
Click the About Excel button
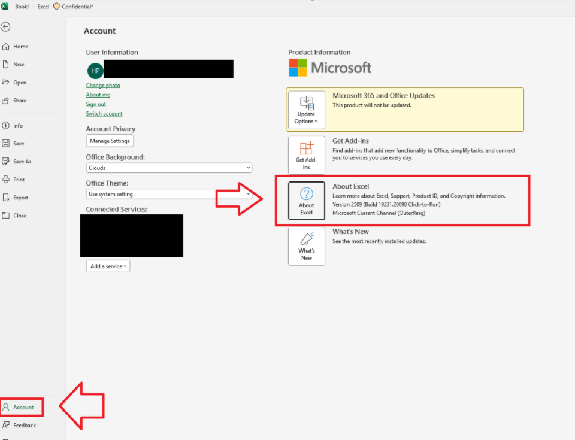coord(307,201)
